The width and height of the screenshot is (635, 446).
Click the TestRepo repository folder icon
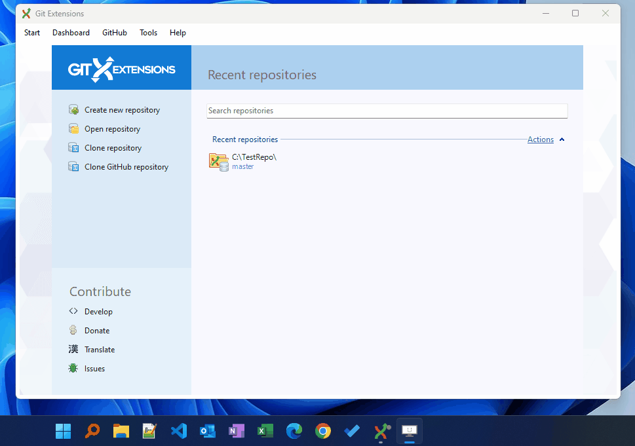[219, 162]
